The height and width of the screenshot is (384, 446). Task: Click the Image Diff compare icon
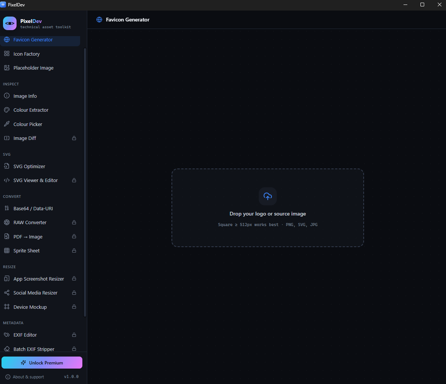coord(7,138)
